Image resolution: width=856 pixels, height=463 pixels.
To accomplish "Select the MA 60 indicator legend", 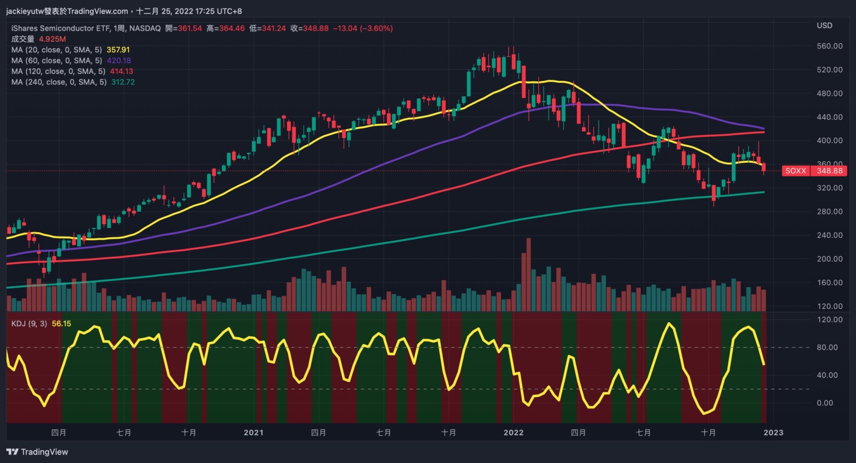I will click(x=56, y=60).
